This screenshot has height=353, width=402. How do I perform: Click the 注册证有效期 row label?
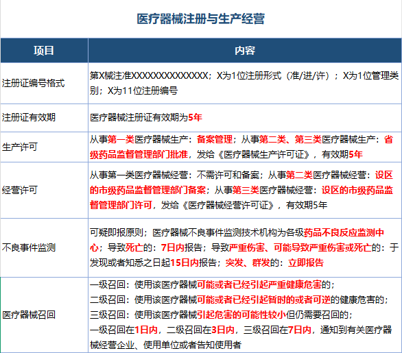click(x=29, y=118)
